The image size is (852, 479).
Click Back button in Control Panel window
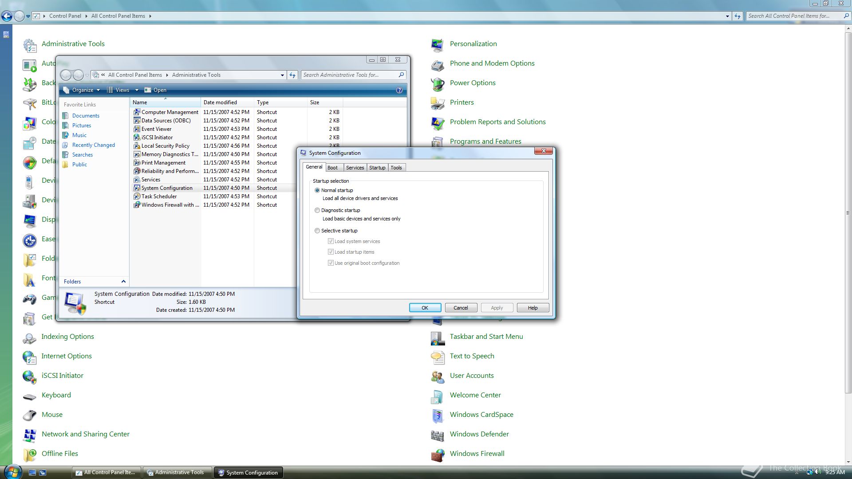coord(7,16)
